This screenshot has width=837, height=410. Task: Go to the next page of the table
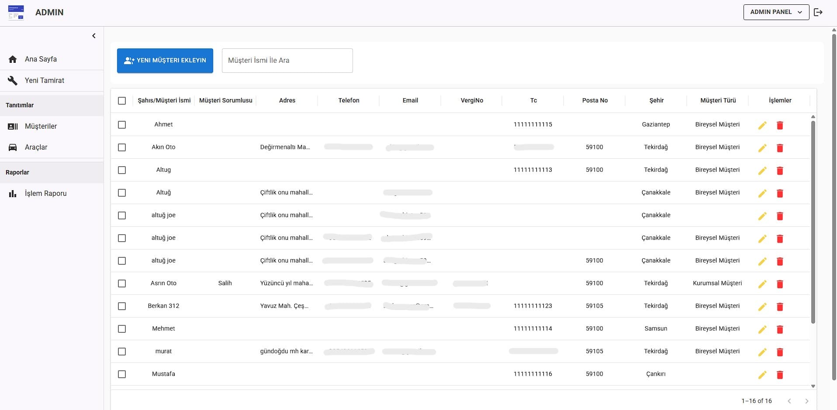click(806, 401)
